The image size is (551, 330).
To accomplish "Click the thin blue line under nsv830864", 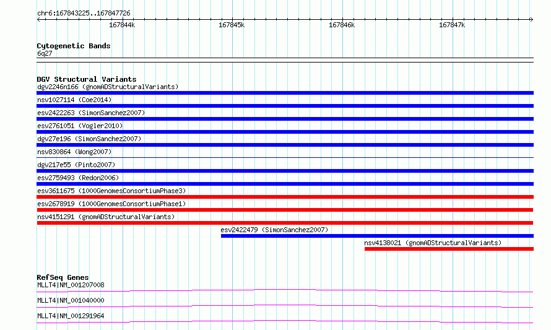I will click(285, 157).
